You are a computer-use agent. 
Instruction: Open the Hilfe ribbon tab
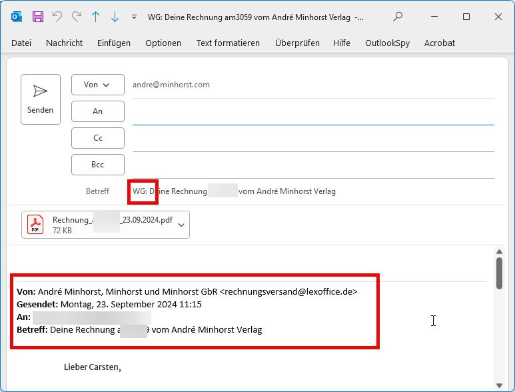tap(342, 43)
